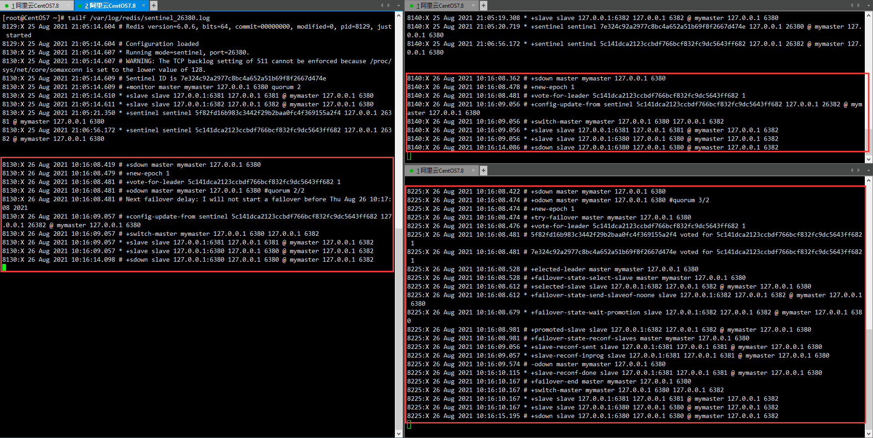Close the second 阿里云CentOS7.8 tab in the left pane

tap(143, 5)
